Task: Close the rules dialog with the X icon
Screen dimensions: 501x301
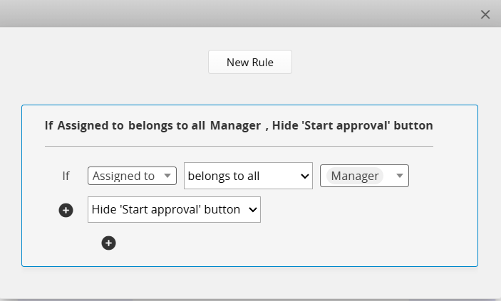Action: coord(485,14)
